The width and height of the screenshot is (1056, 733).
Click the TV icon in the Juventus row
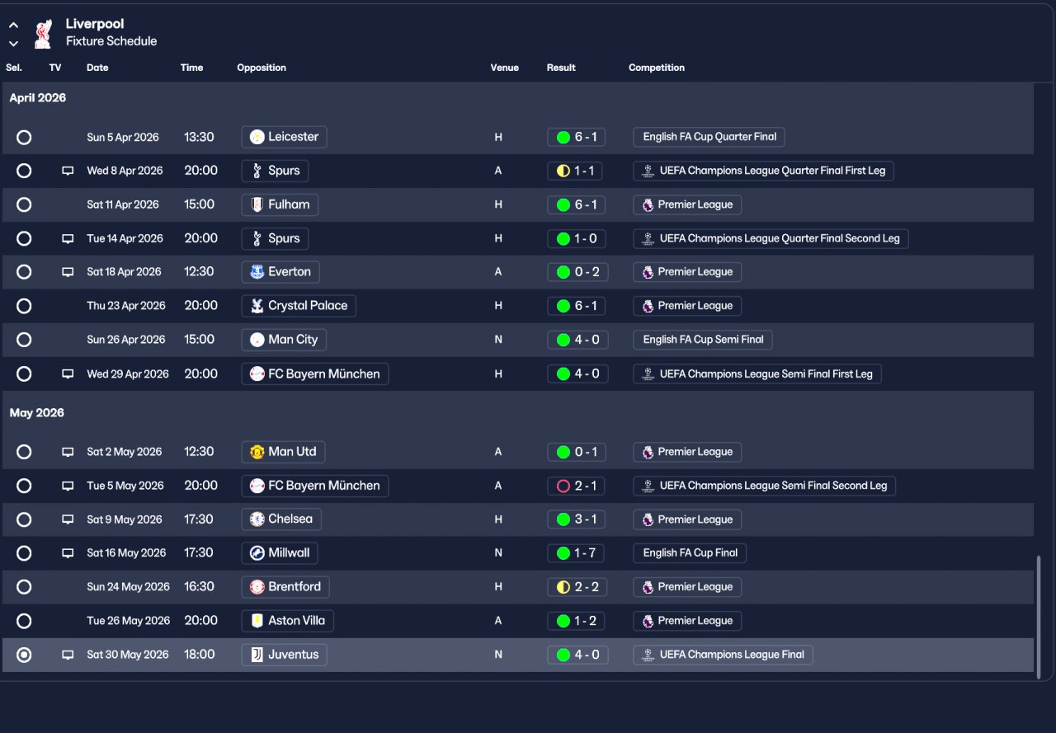68,655
